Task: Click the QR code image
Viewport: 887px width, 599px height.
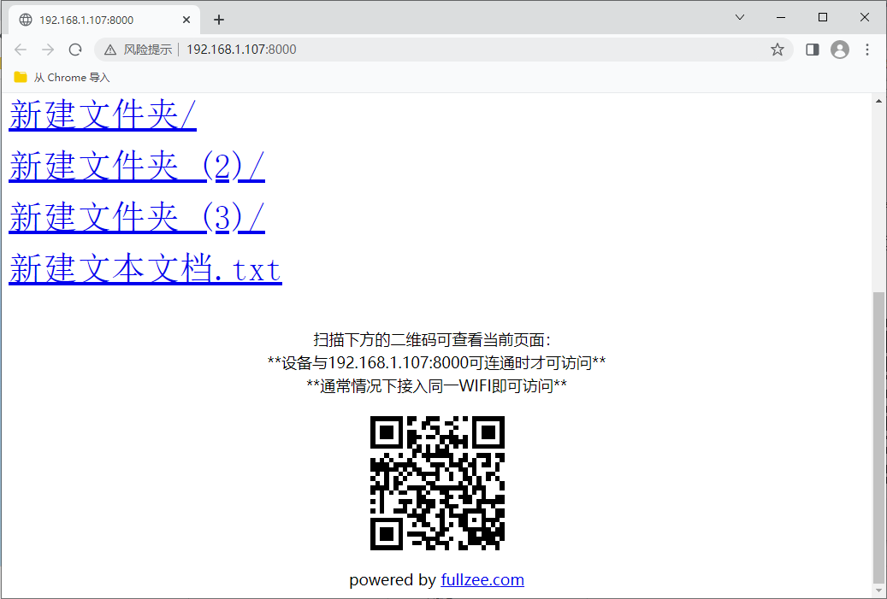Action: click(437, 483)
